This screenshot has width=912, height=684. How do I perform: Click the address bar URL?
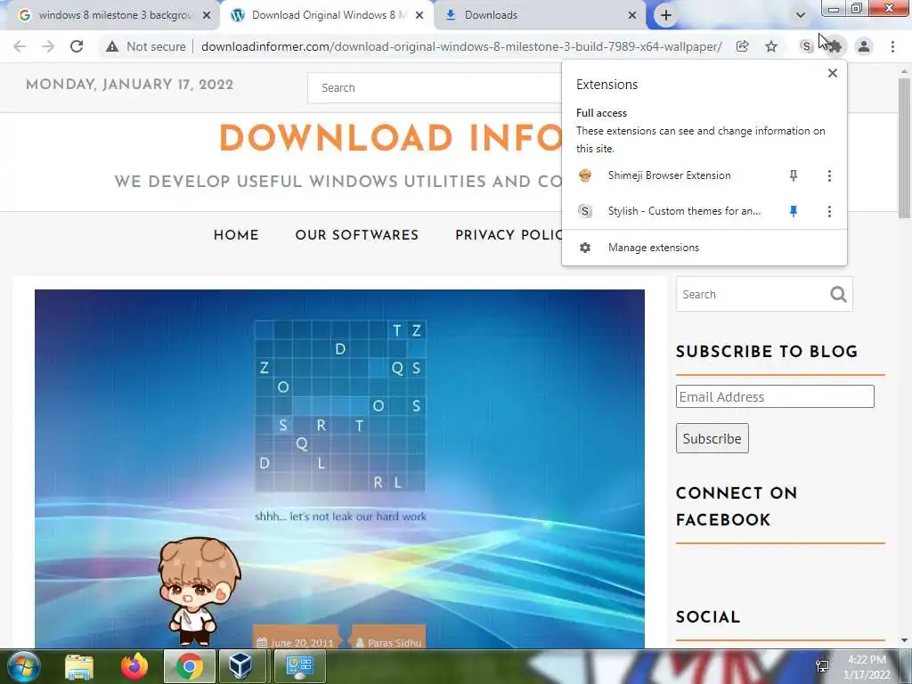461,46
